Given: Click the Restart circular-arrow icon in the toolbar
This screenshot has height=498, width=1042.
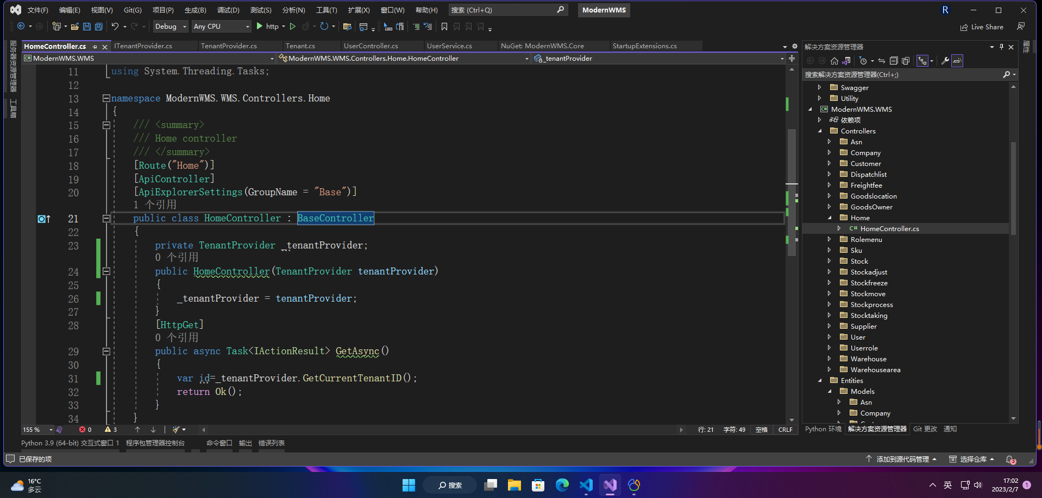Looking at the screenshot, I should click(x=324, y=27).
